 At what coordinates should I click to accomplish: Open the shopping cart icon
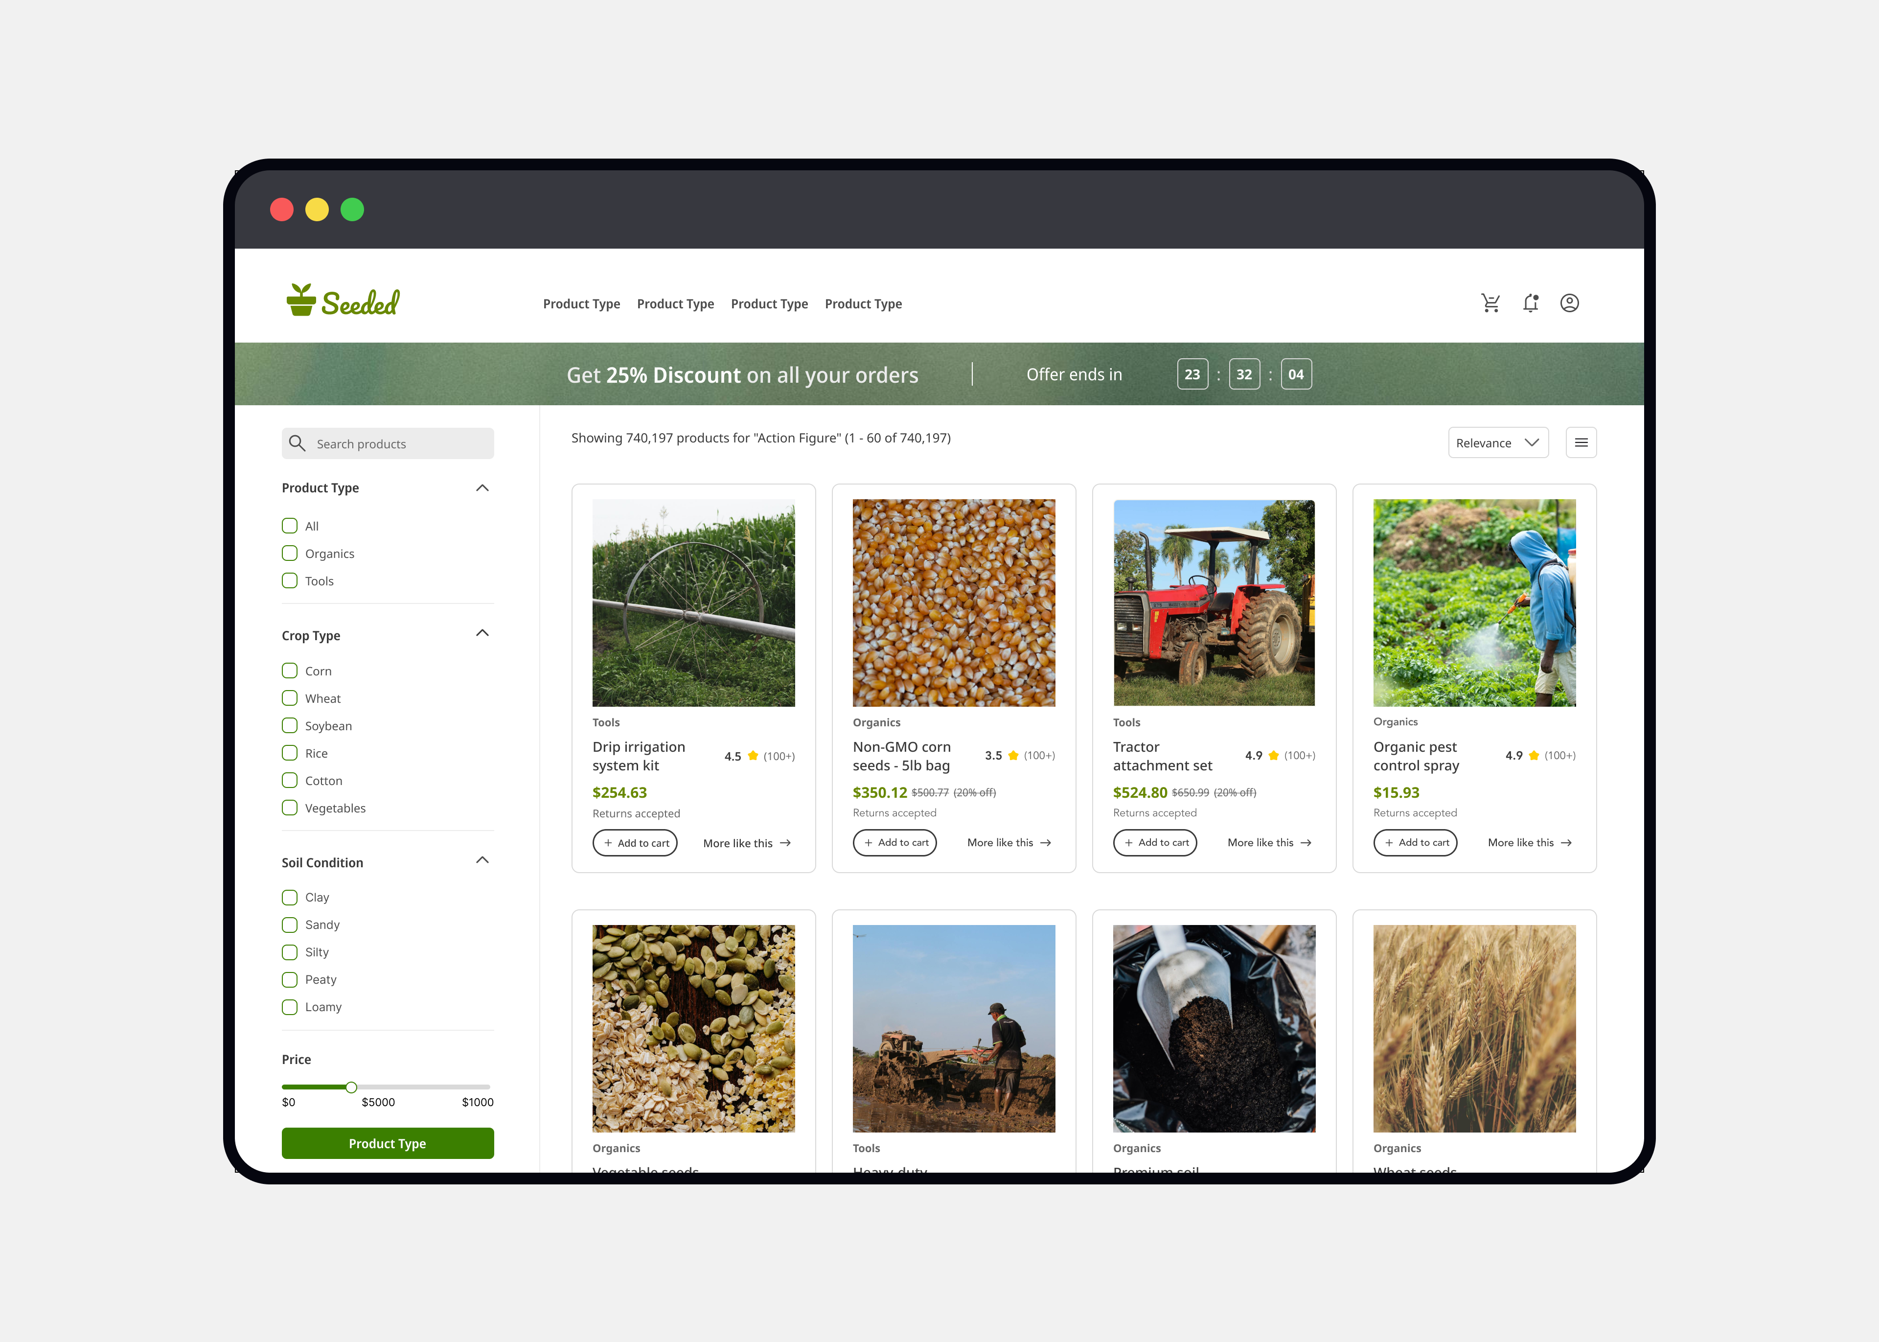pyautogui.click(x=1491, y=303)
